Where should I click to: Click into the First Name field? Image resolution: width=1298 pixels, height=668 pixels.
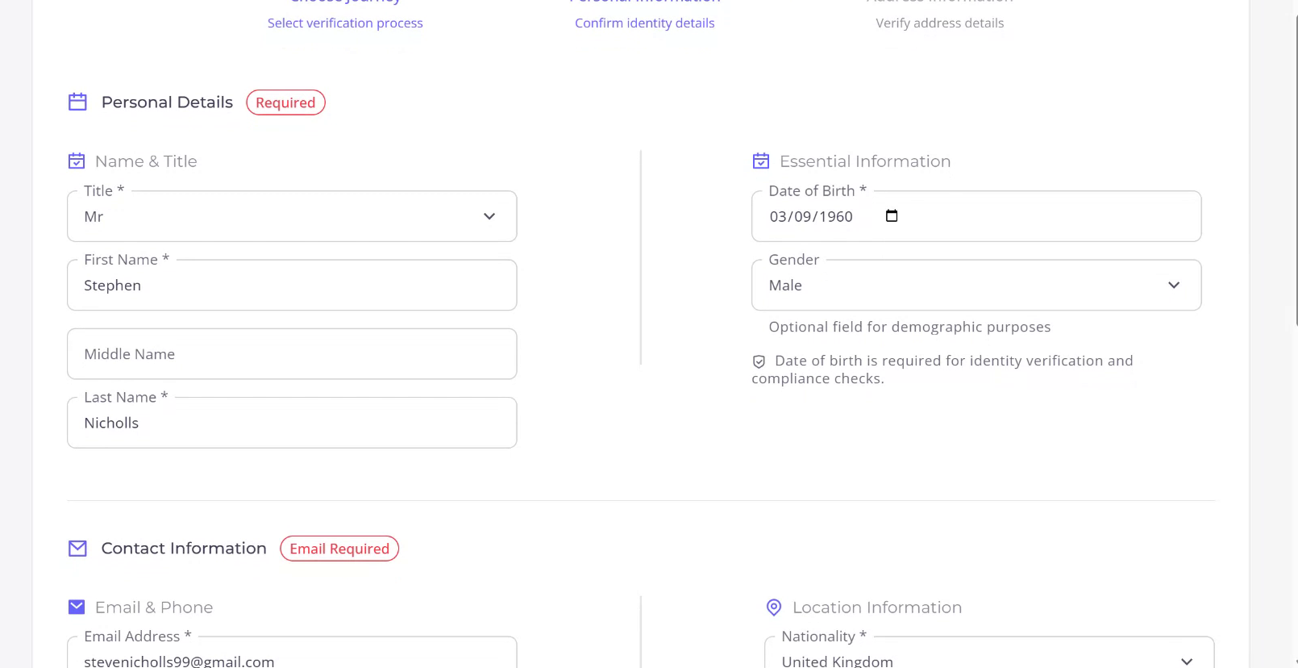292,286
